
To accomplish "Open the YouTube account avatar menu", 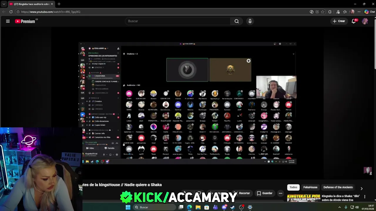I will tap(365, 21).
